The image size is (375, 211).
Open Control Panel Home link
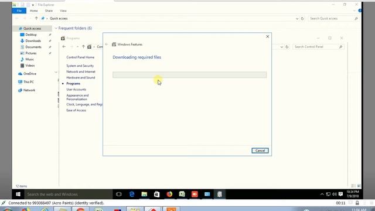pos(80,57)
